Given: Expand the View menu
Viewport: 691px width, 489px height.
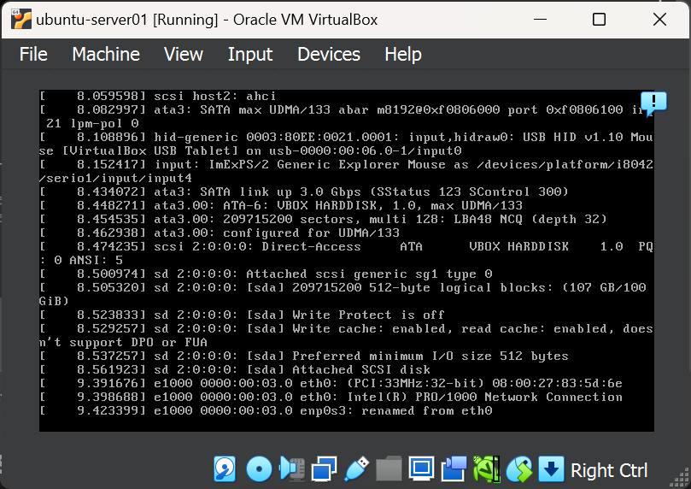Looking at the screenshot, I should pyautogui.click(x=184, y=54).
